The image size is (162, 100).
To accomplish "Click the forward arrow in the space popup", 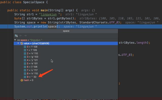I will tap(25, 35).
